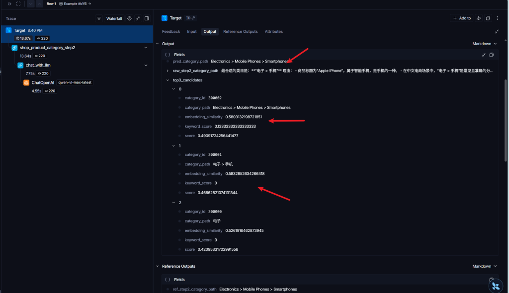Open trace settings gear icon
509x293 pixels.
[129, 18]
